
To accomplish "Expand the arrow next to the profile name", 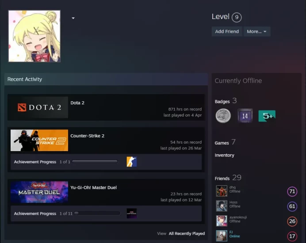I will pyautogui.click(x=73, y=18).
